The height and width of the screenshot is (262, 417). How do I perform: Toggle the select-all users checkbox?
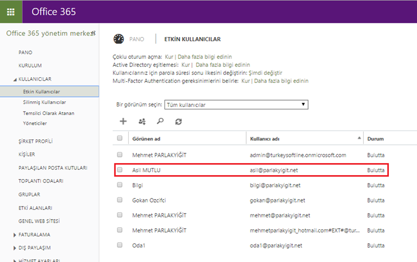(120, 138)
